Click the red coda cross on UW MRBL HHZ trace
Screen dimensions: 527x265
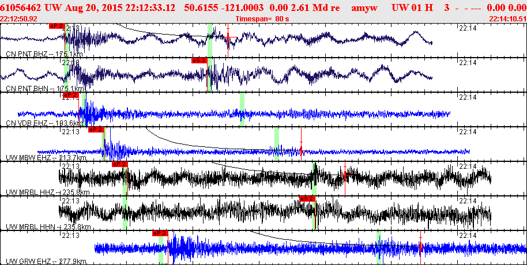click(345, 175)
